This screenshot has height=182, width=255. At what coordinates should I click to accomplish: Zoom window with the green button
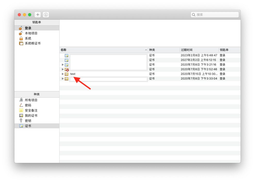pyautogui.click(x=30, y=15)
